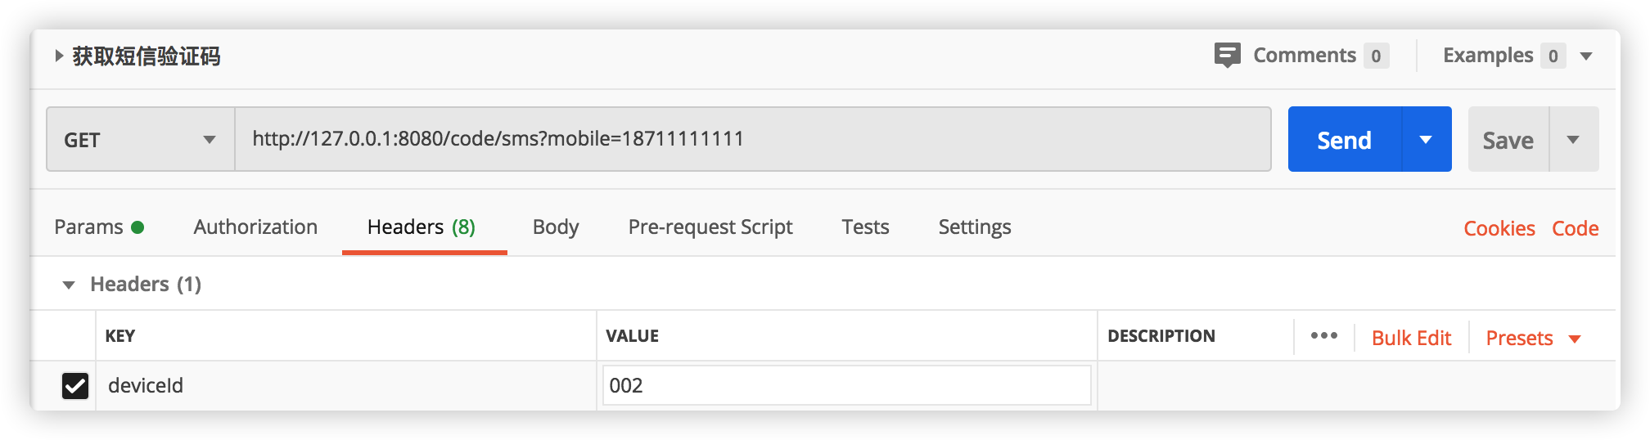Screen dimensions: 1650x440
Task: Expand the request name disclosure triangle
Action: point(59,56)
